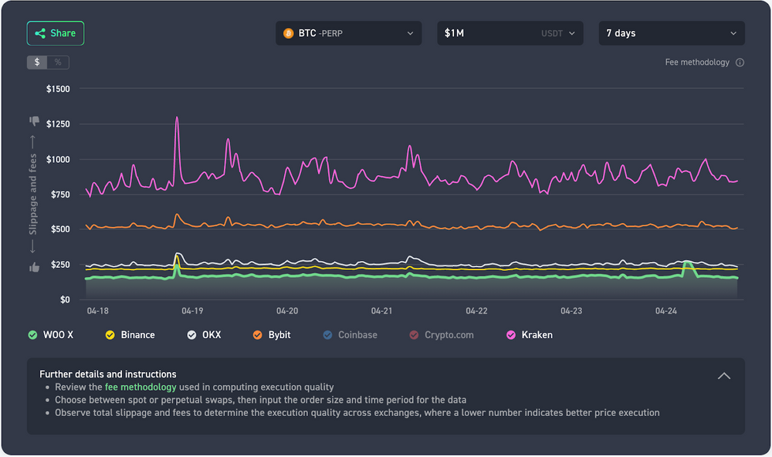This screenshot has height=457, width=772.
Task: Switch the chart to percentage display mode
Action: tap(59, 63)
